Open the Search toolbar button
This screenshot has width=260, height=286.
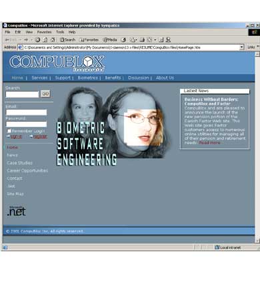coord(67,40)
